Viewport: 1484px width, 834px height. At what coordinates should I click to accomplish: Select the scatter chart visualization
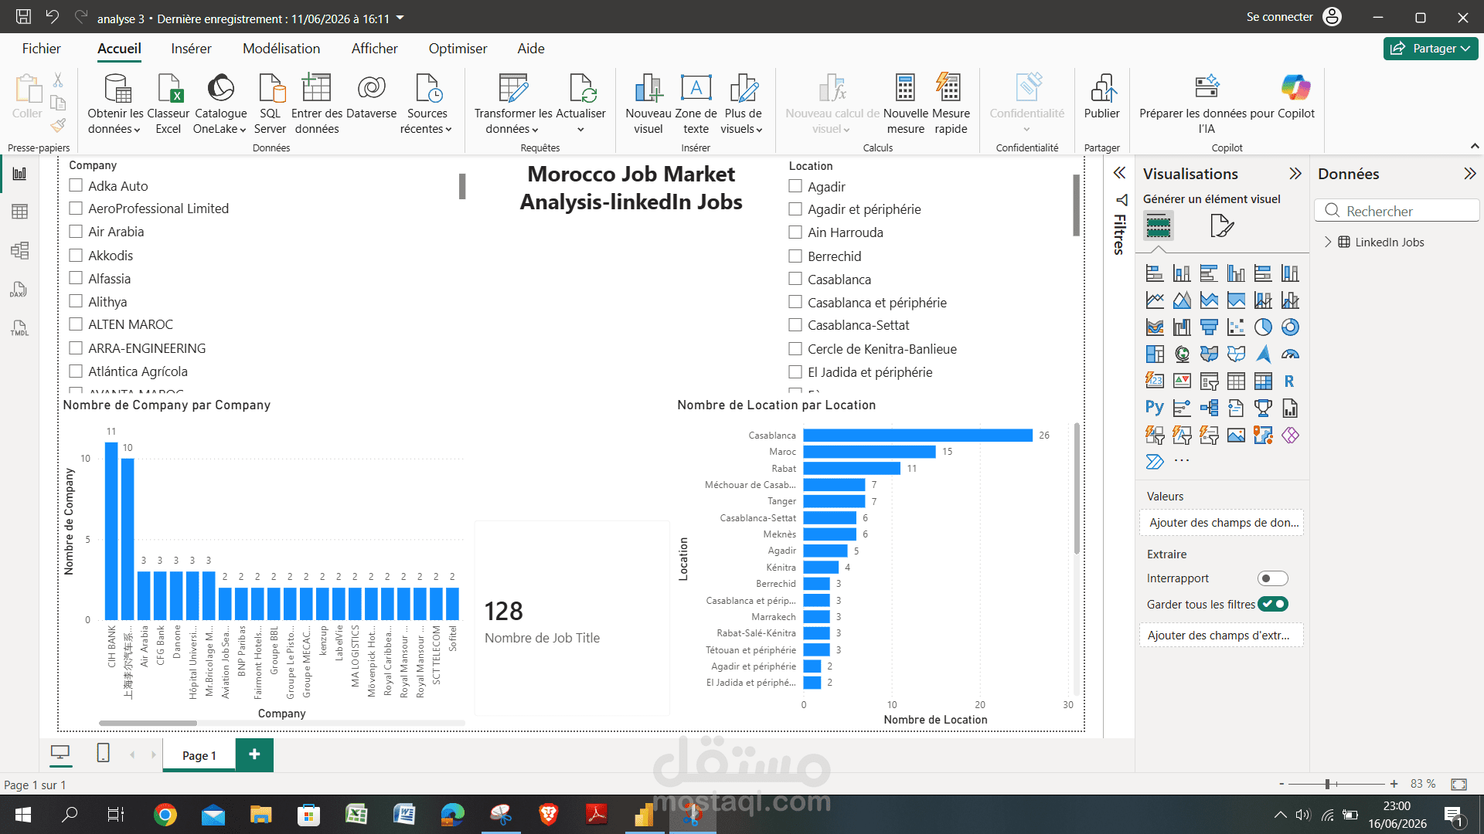point(1236,327)
